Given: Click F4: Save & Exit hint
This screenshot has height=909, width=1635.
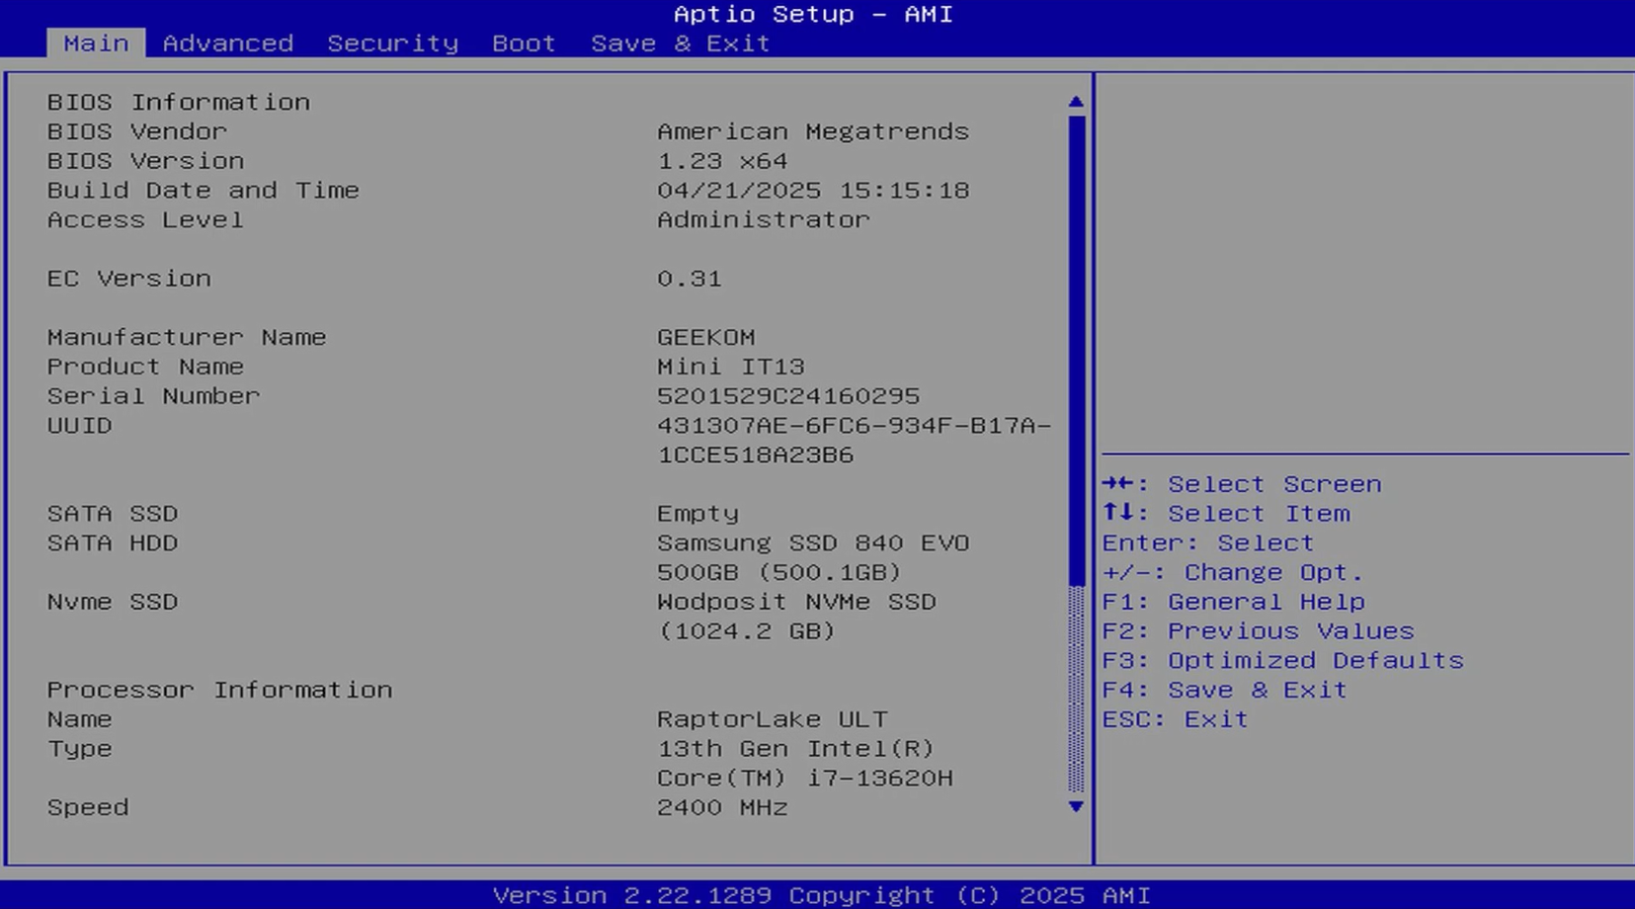Looking at the screenshot, I should click(x=1223, y=690).
